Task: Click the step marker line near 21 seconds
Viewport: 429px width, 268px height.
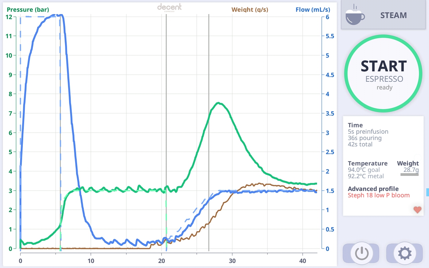Action: tap(166, 132)
